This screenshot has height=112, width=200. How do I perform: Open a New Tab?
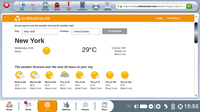pyautogui.click(x=46, y=5)
